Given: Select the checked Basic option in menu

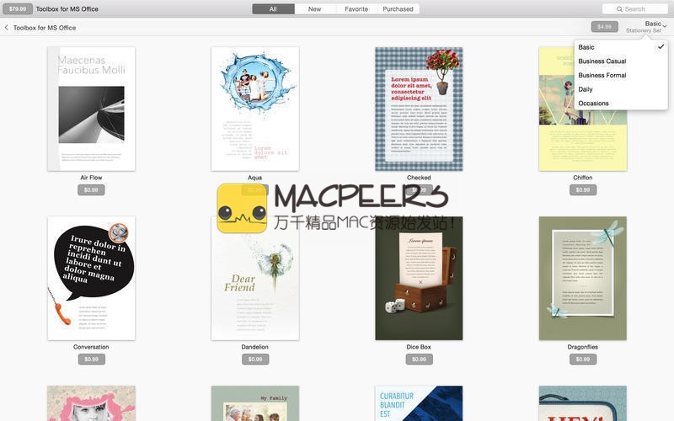Looking at the screenshot, I should tap(586, 47).
